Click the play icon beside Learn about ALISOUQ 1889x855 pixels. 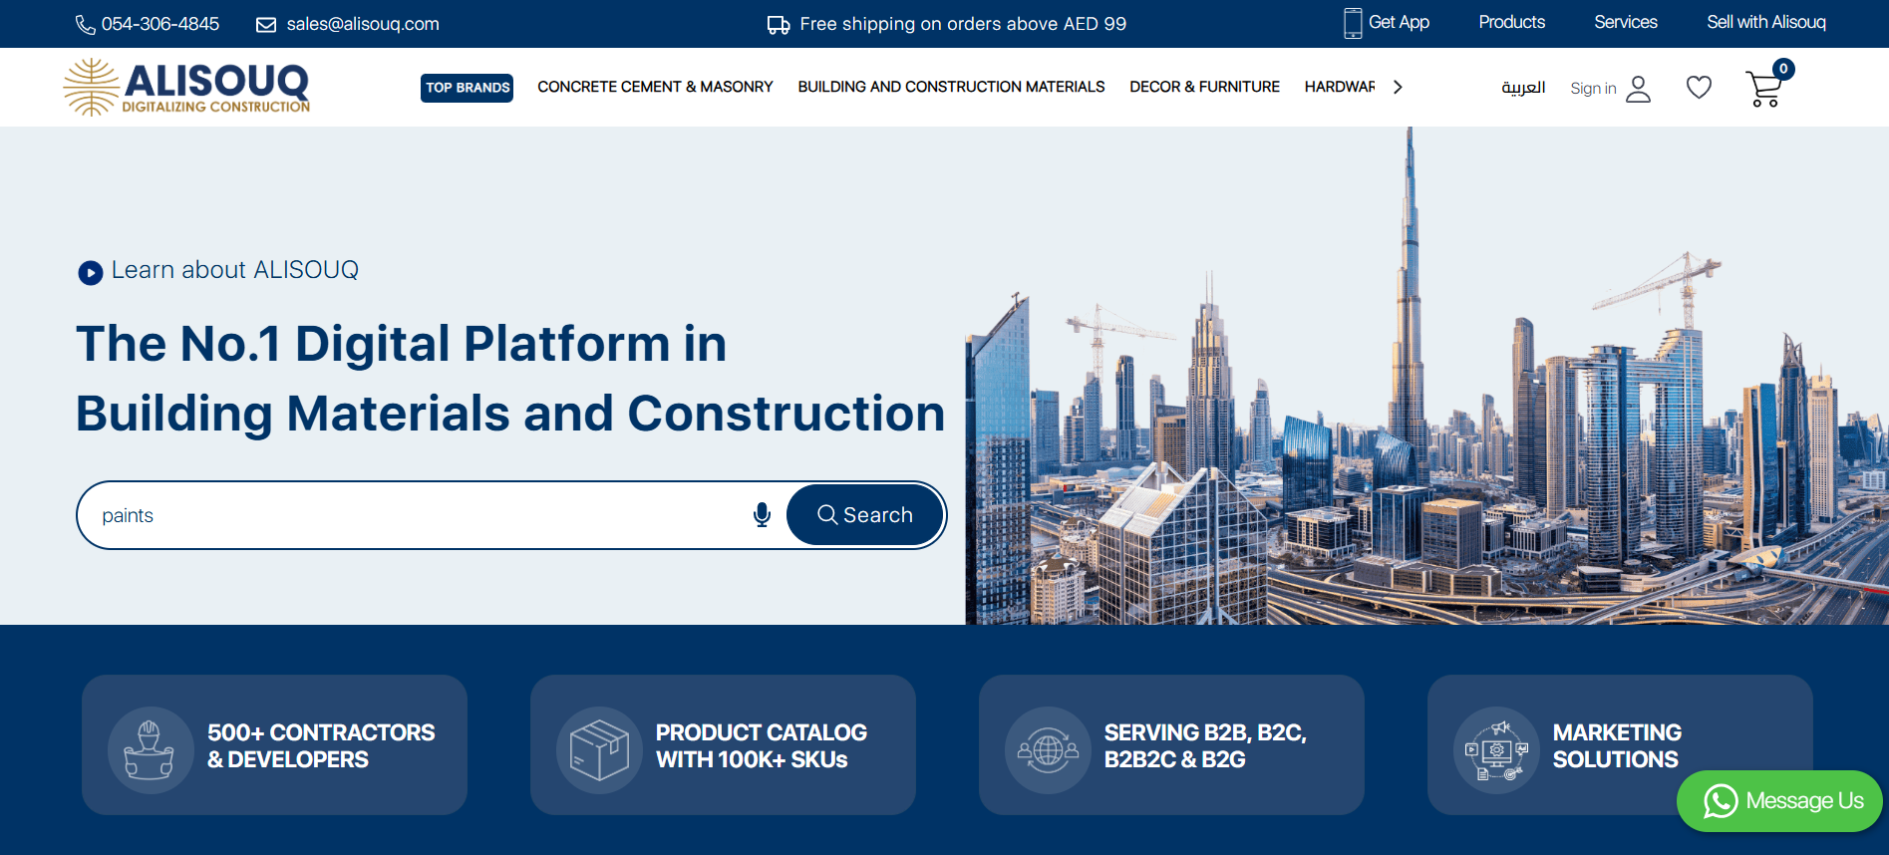click(91, 272)
